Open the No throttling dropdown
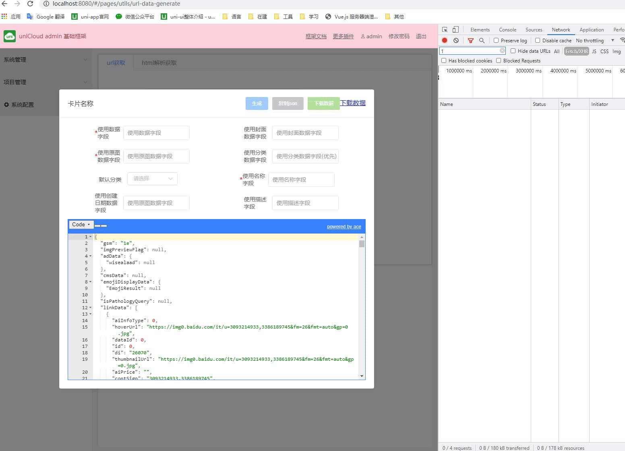The height and width of the screenshot is (451, 625). (595, 40)
